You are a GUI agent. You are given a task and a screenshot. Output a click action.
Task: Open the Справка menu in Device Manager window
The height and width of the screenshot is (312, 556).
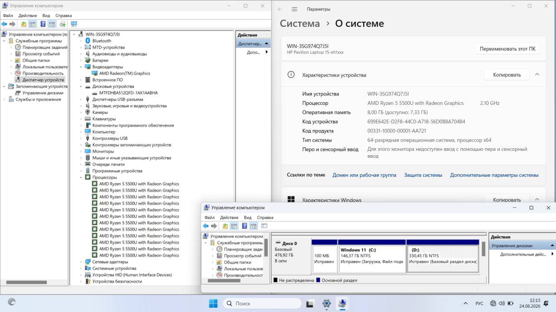(64, 16)
